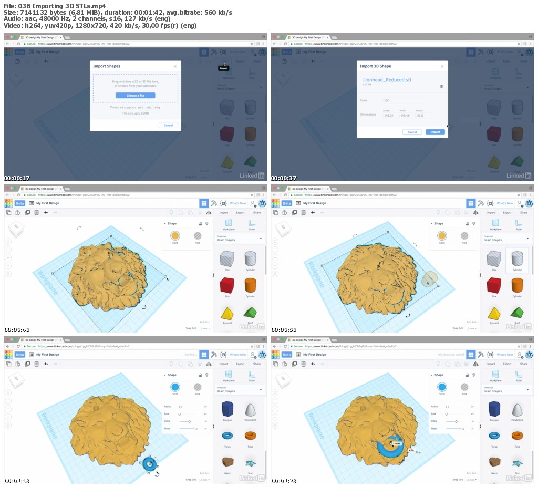Viewport: 538px width, 487px height.
Task: Click Duplicate icon in 00:00:48 frame toolbar
Action: point(27,213)
